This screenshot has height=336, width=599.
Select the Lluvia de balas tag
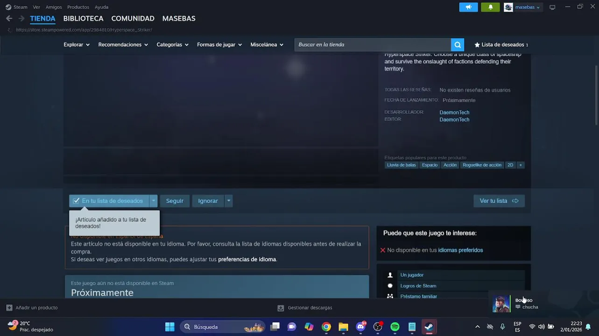point(401,165)
